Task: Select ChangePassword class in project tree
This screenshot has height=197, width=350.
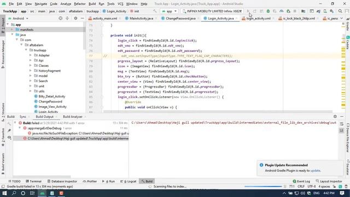Action: pyautogui.click(x=50, y=101)
